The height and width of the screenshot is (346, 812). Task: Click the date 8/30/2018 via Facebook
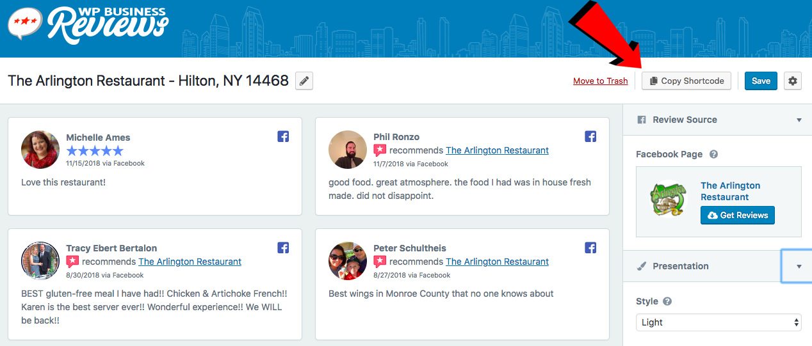click(x=104, y=275)
